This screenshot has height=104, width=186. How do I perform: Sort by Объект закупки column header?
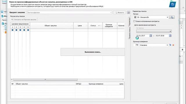tap(52, 26)
